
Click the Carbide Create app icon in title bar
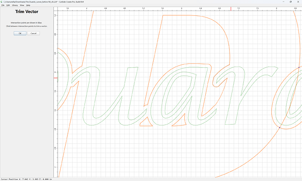click(2, 2)
